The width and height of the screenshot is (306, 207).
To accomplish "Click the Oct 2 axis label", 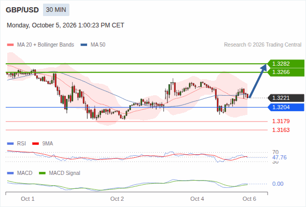I will (x=117, y=199).
